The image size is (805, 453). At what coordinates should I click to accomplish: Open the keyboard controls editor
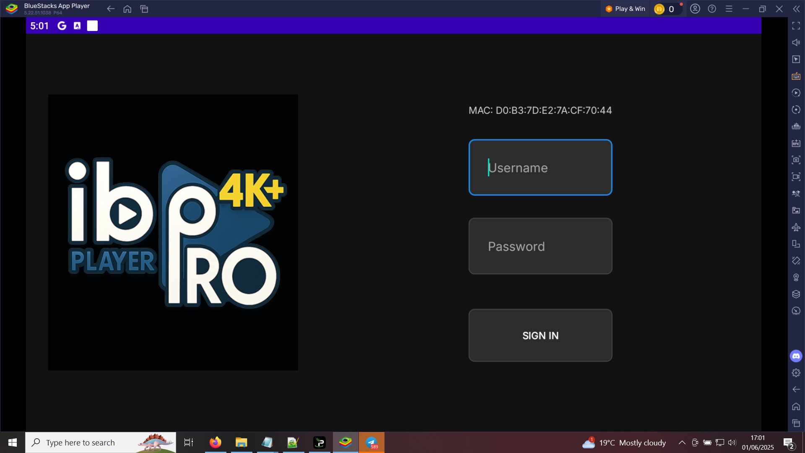[796, 76]
